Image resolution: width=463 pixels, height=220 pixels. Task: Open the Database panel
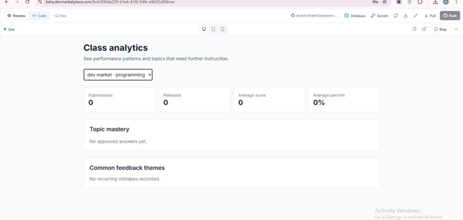355,15
